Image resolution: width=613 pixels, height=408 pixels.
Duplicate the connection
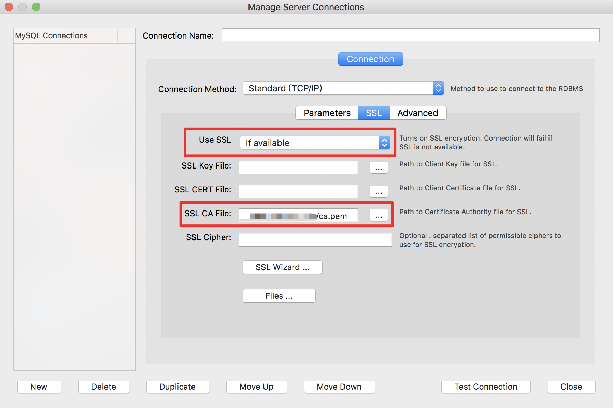(x=177, y=387)
